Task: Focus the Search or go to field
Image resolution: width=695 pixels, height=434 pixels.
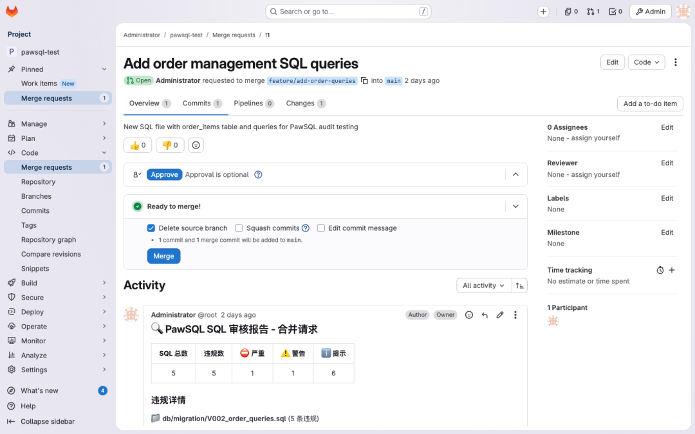Action: pos(348,12)
